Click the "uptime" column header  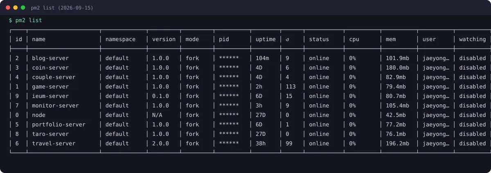(266, 39)
